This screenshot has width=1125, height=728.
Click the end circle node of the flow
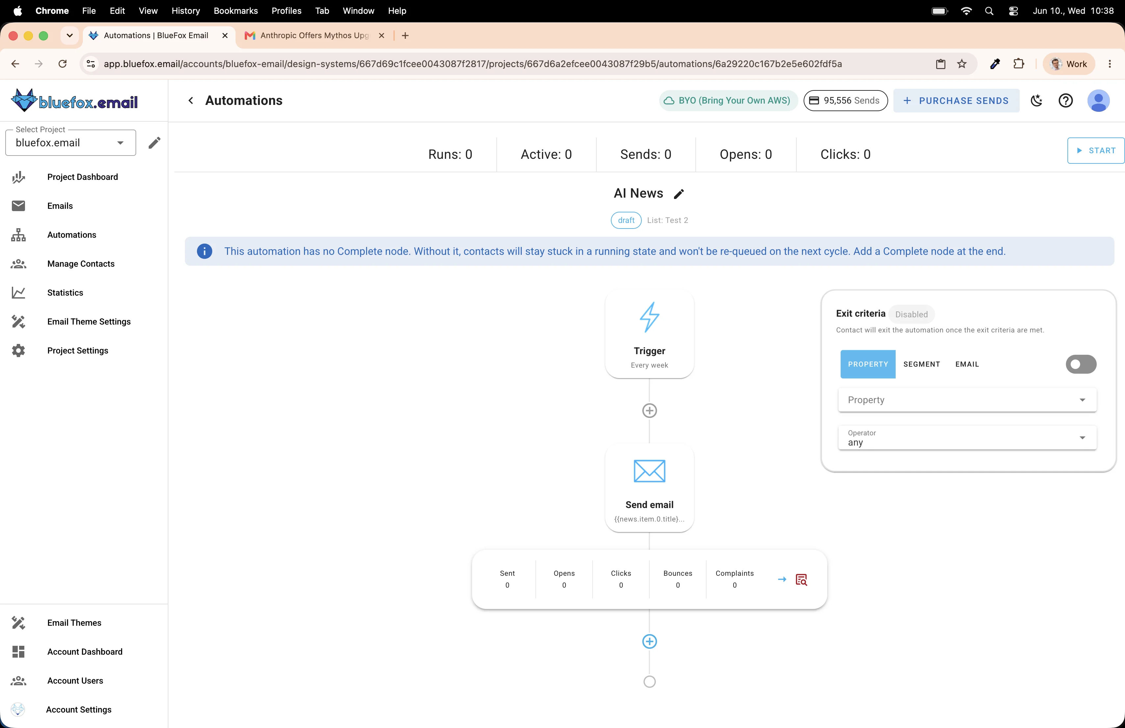pos(649,681)
